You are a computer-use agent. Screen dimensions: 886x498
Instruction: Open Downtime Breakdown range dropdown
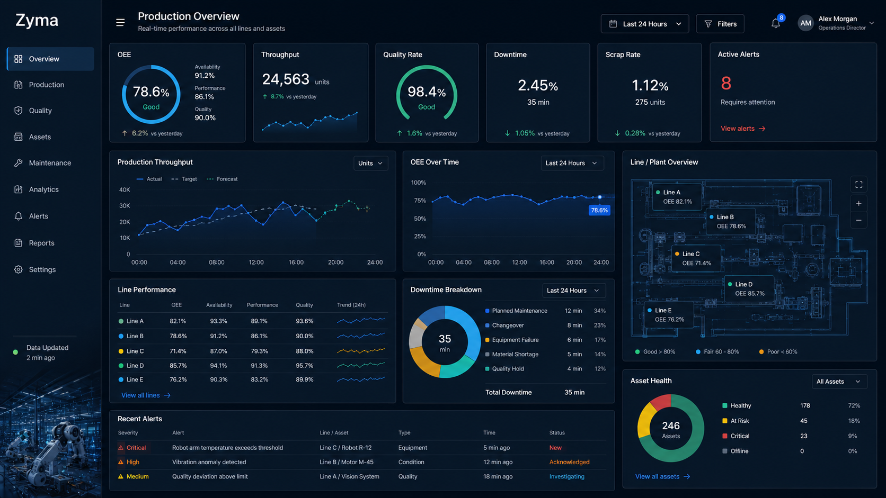pyautogui.click(x=574, y=291)
